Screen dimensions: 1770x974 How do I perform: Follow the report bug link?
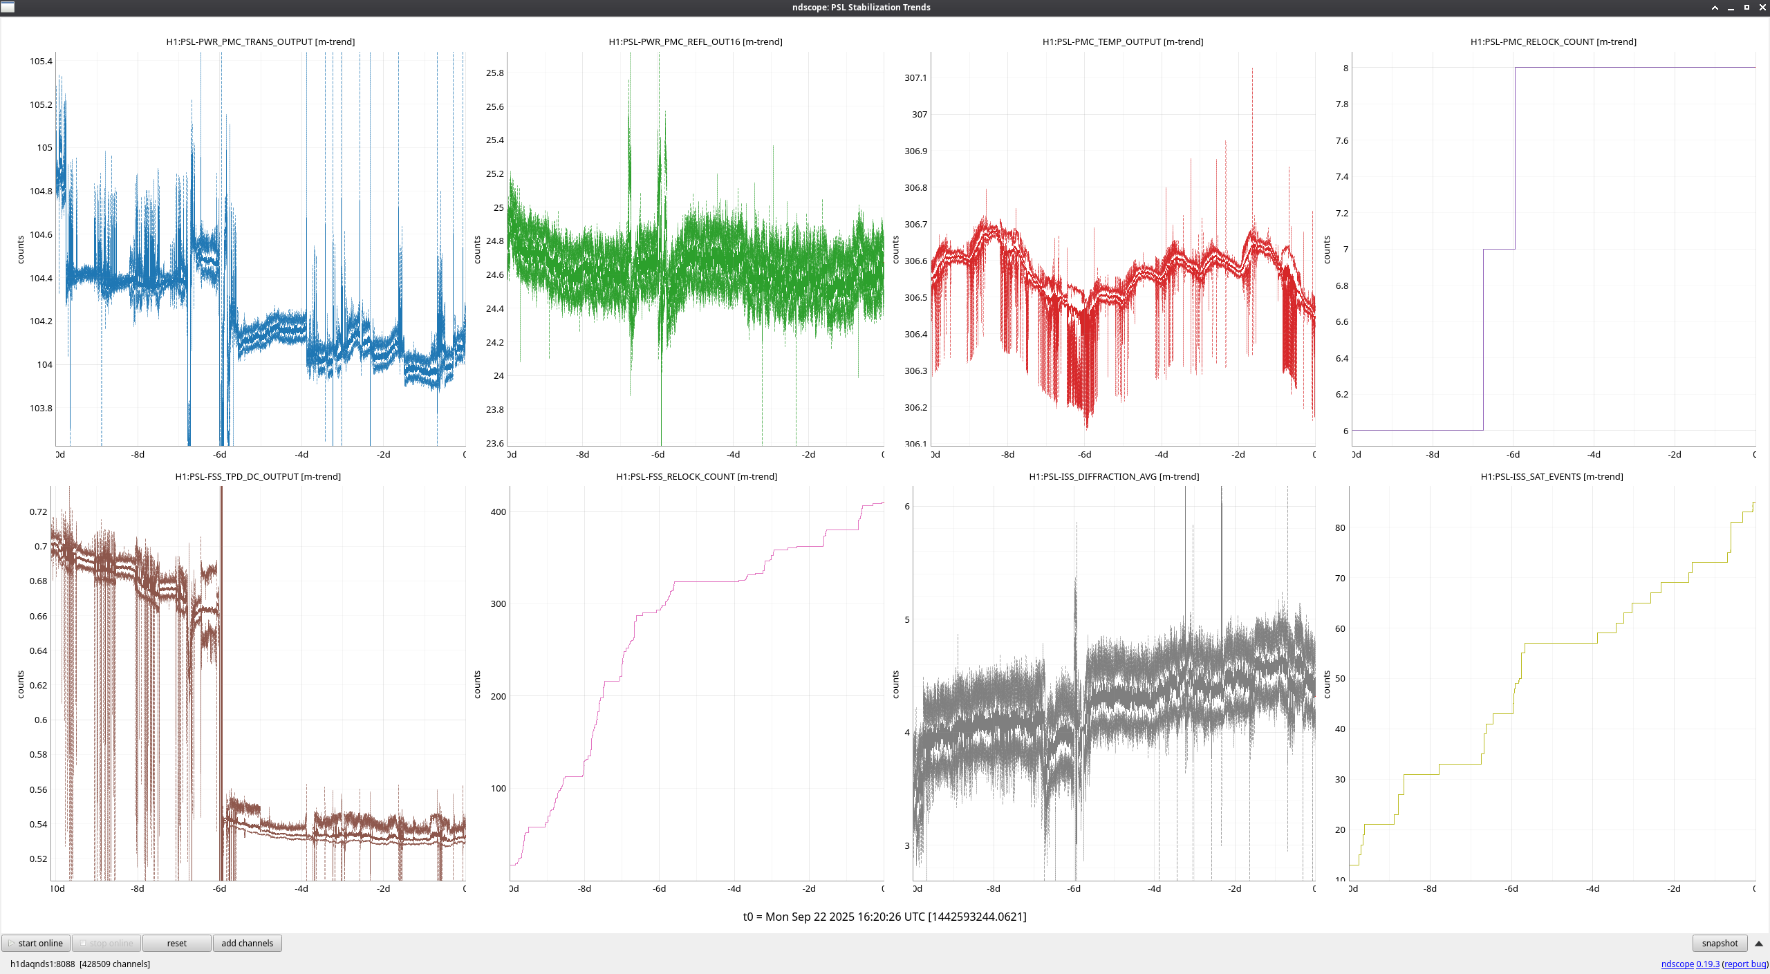[x=1744, y=964]
